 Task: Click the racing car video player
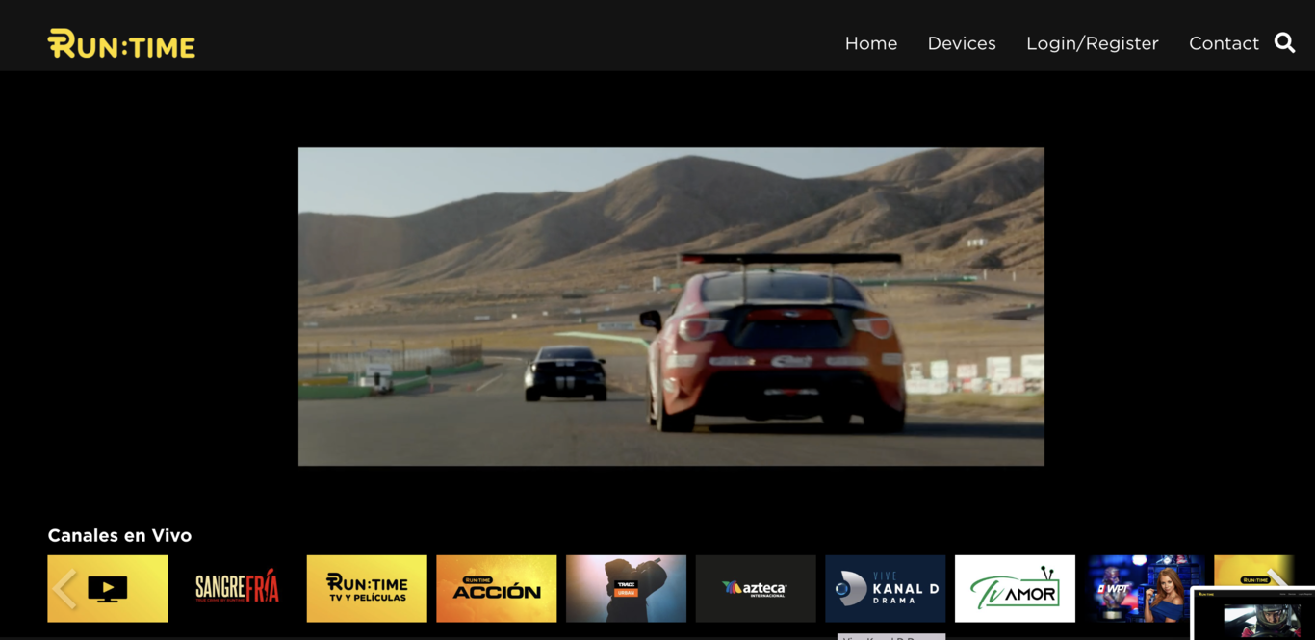point(671,306)
